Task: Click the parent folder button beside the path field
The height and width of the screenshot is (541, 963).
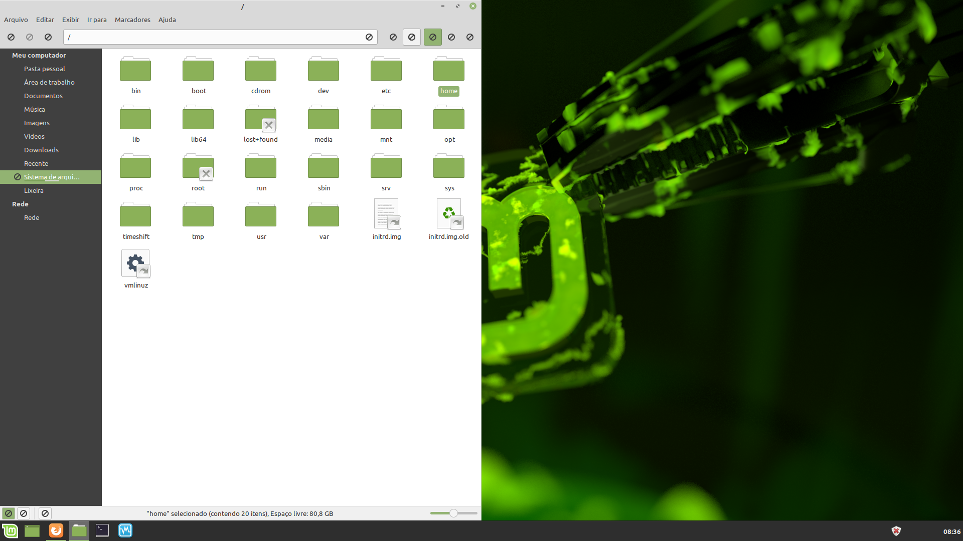Action: [48, 37]
